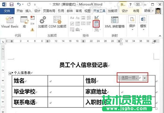This screenshot has width=164, height=113.
Task: Open the table tools 布局 tab
Action: [x=136, y=11]
